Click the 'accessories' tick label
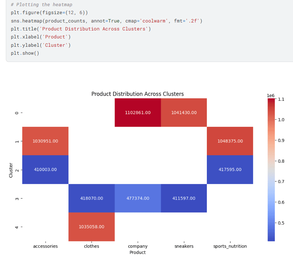 (x=45, y=246)
